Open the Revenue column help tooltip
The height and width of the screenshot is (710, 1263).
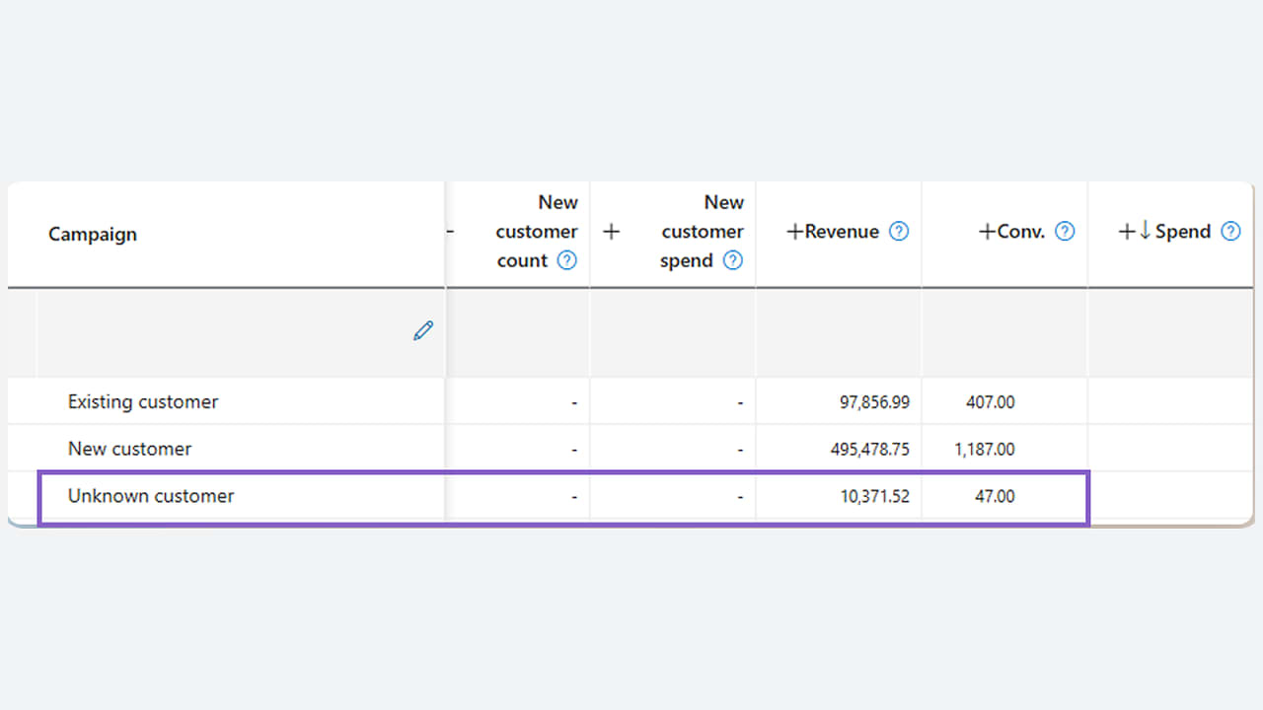899,231
